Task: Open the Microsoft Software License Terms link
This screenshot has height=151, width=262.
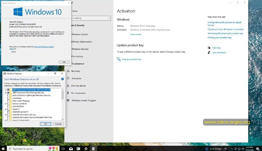Action: [44, 47]
